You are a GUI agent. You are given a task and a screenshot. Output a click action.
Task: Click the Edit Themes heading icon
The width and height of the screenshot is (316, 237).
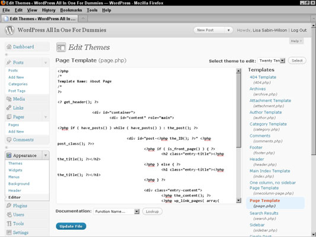coord(61,47)
